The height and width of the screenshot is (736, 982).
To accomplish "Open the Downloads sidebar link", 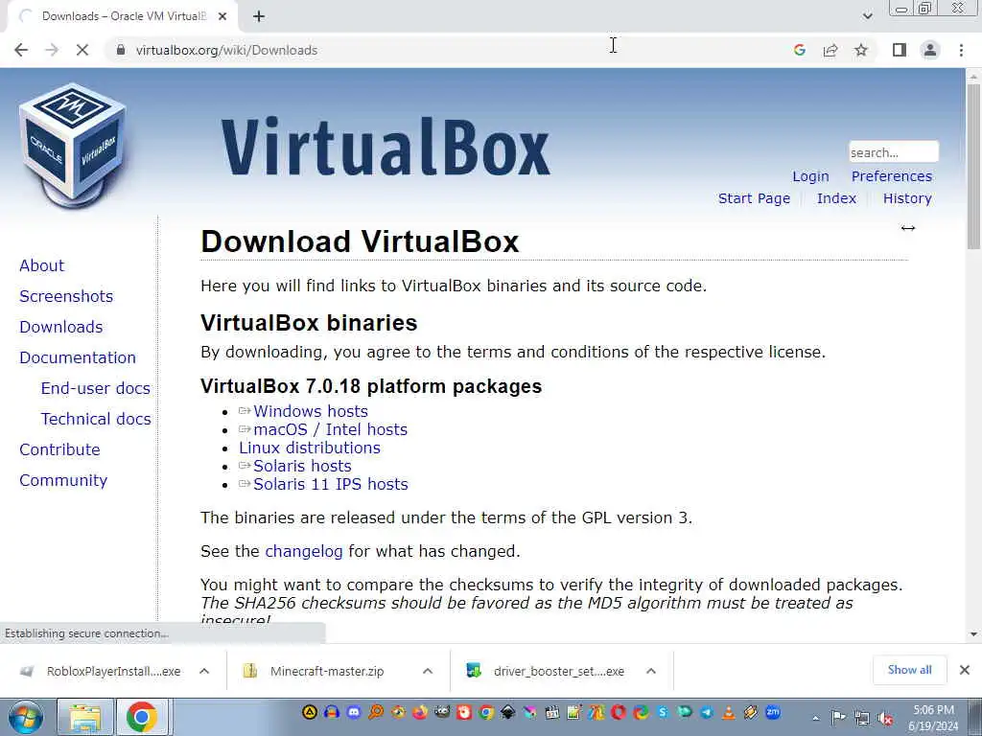I will pos(60,327).
